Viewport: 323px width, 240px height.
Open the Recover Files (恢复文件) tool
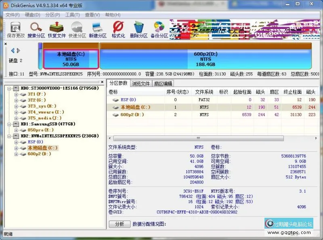57,29
